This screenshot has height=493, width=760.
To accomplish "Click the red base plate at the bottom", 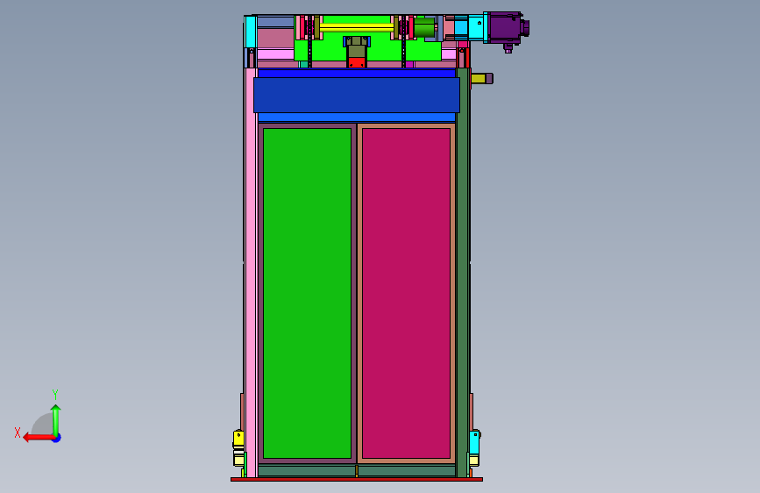I will (357, 480).
